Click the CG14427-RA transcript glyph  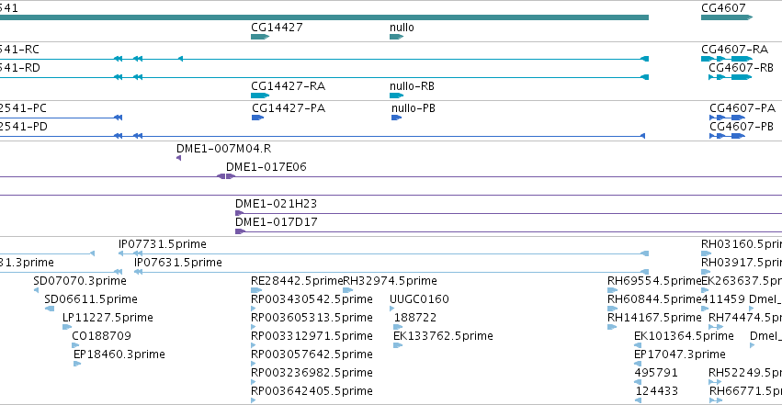(260, 96)
